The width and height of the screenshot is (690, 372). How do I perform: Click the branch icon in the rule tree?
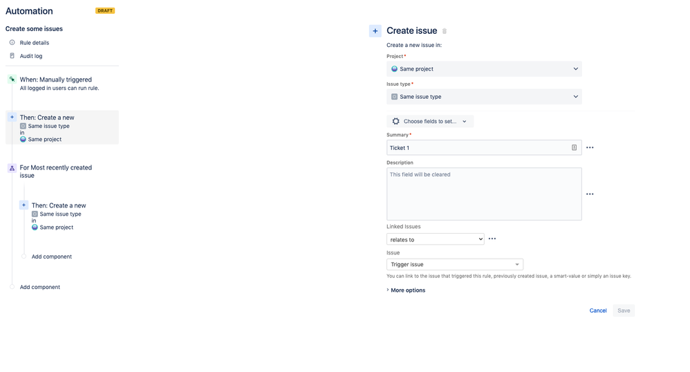[x=12, y=168]
